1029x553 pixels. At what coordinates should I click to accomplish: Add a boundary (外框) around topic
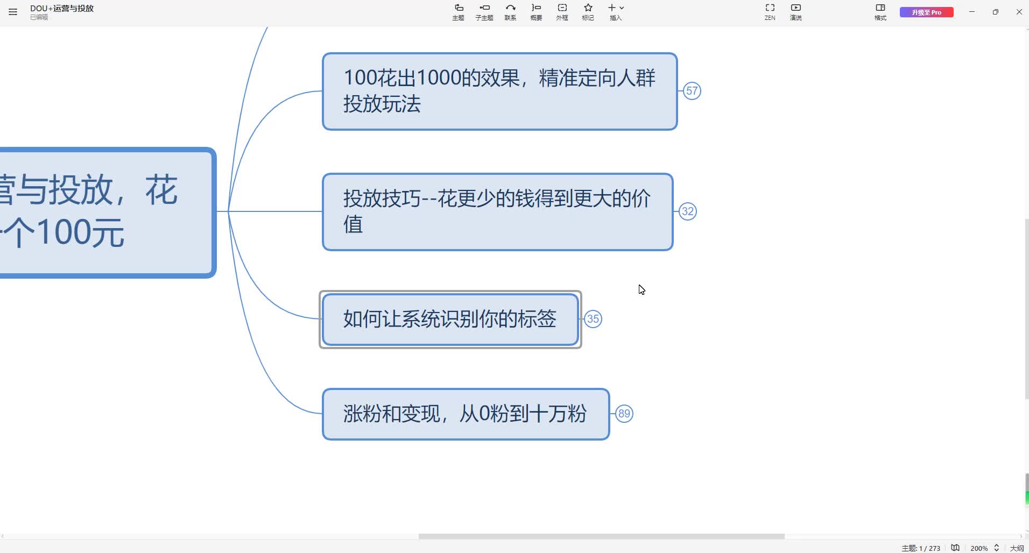(562, 12)
